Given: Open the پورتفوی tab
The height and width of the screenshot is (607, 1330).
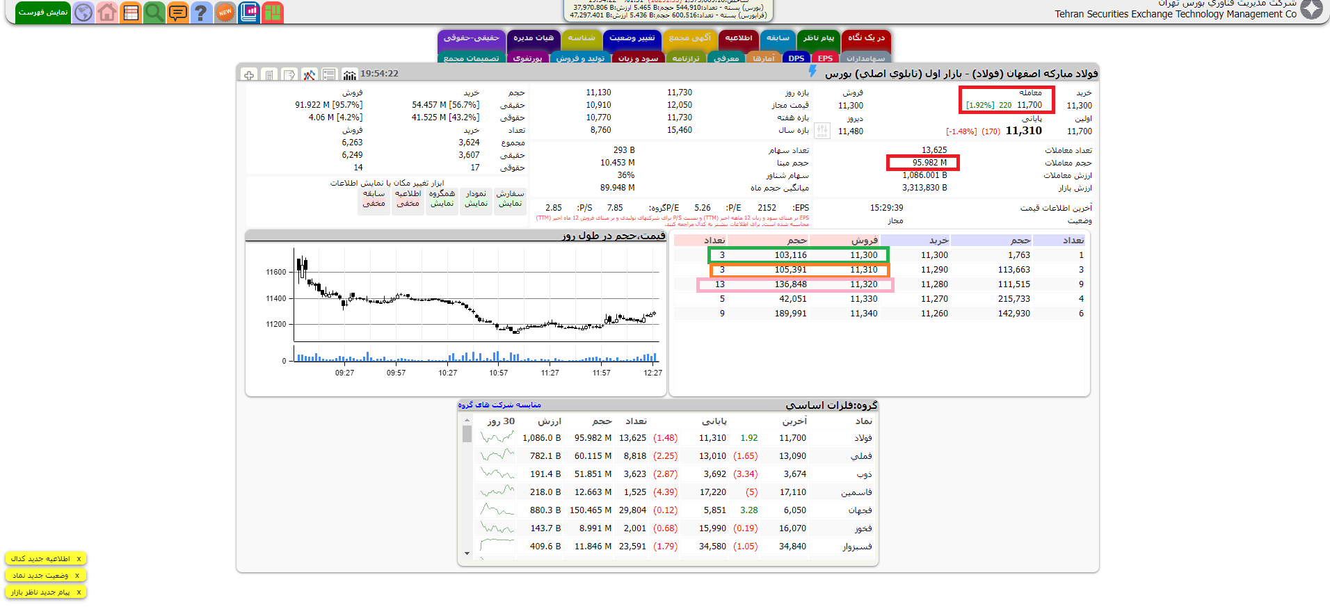Looking at the screenshot, I should coord(527,58).
